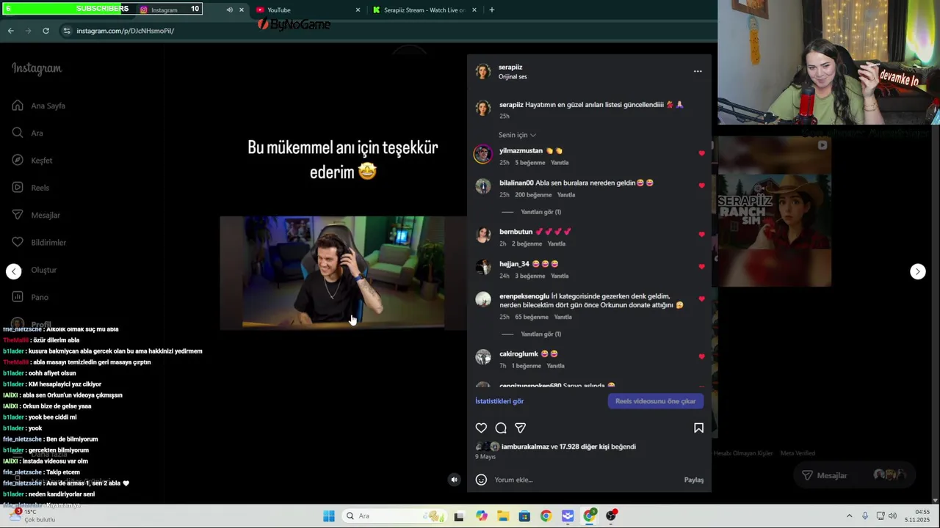
Task: Click the taskbar Ara search box
Action: [393, 516]
